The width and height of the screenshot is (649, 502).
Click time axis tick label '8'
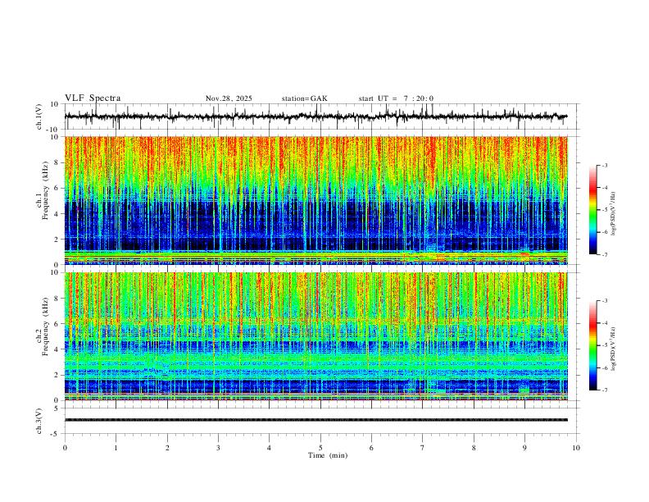[x=474, y=448]
